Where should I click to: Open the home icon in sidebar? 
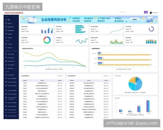6,20
